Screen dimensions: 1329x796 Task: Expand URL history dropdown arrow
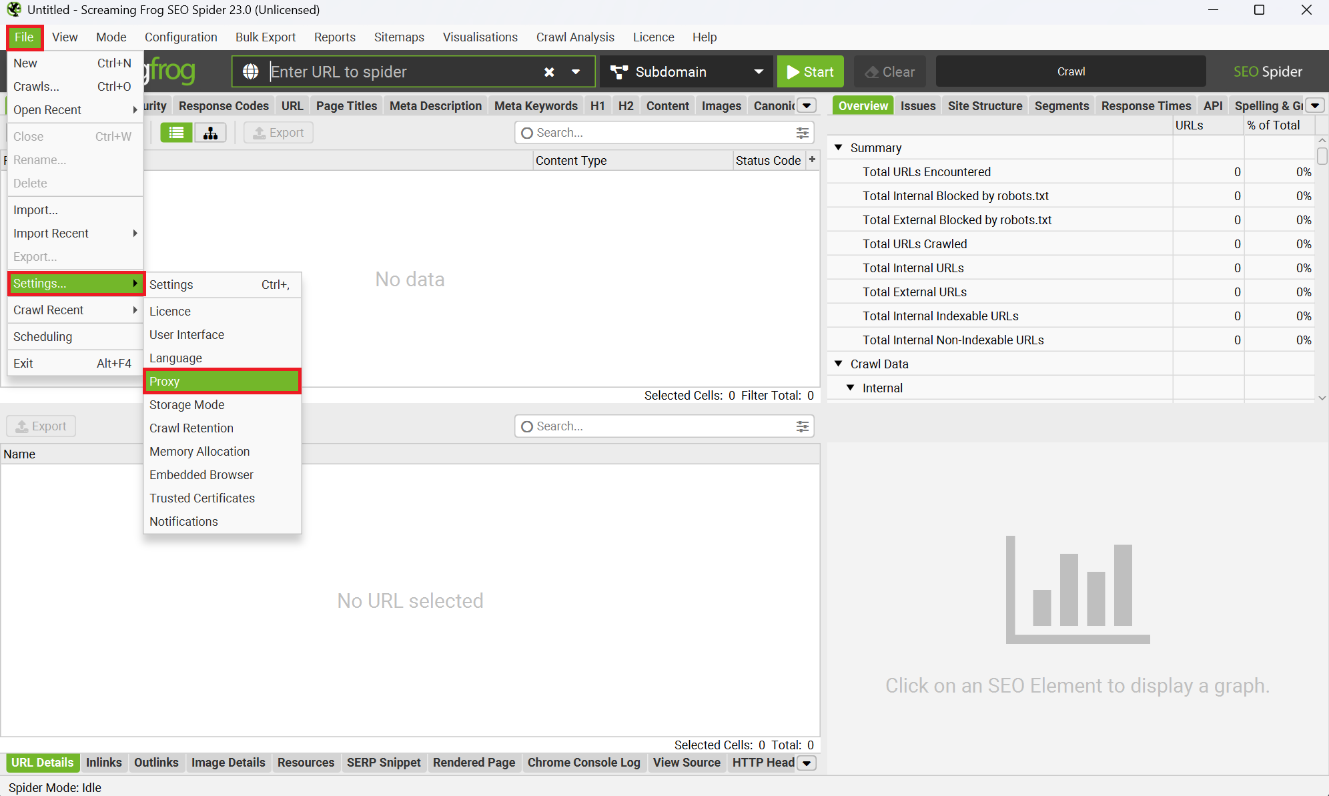point(576,71)
